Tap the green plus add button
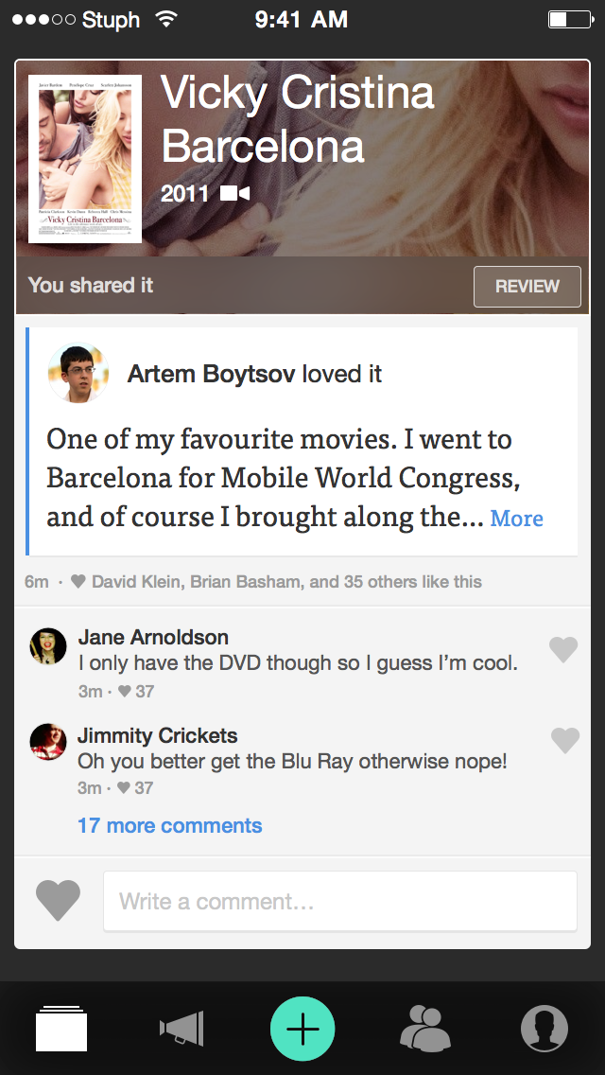This screenshot has height=1075, width=605. coord(302,1029)
